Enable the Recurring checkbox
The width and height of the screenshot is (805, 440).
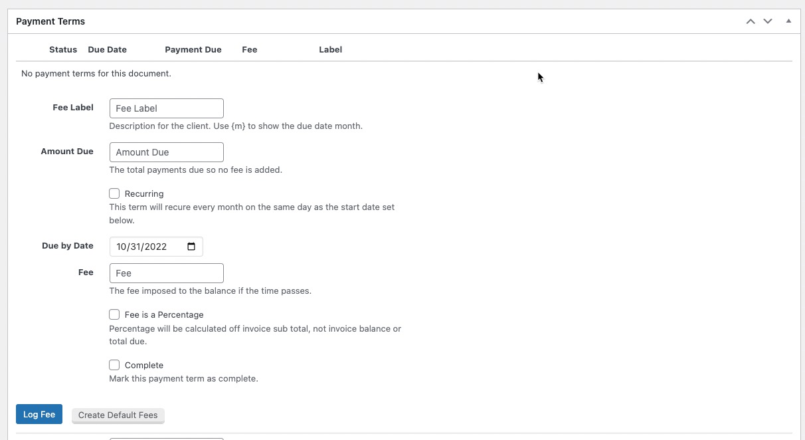(x=114, y=193)
